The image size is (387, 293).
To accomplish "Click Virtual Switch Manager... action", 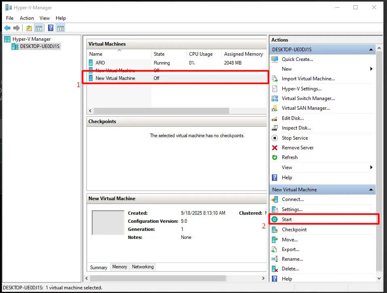I will (308, 98).
